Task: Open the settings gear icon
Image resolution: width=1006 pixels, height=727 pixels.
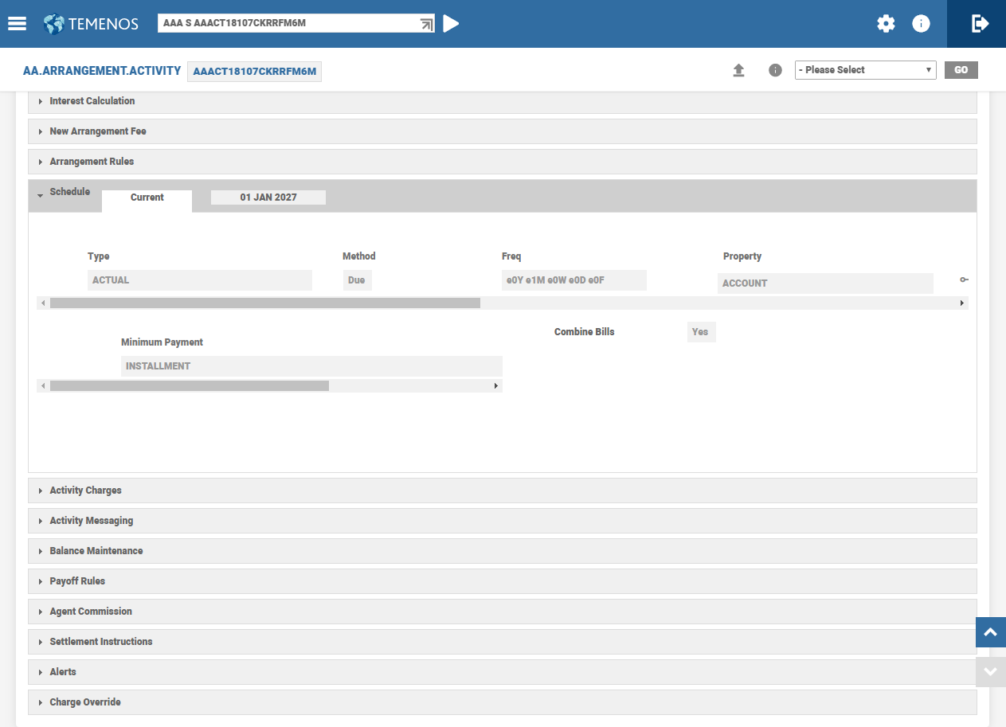Action: click(x=886, y=24)
